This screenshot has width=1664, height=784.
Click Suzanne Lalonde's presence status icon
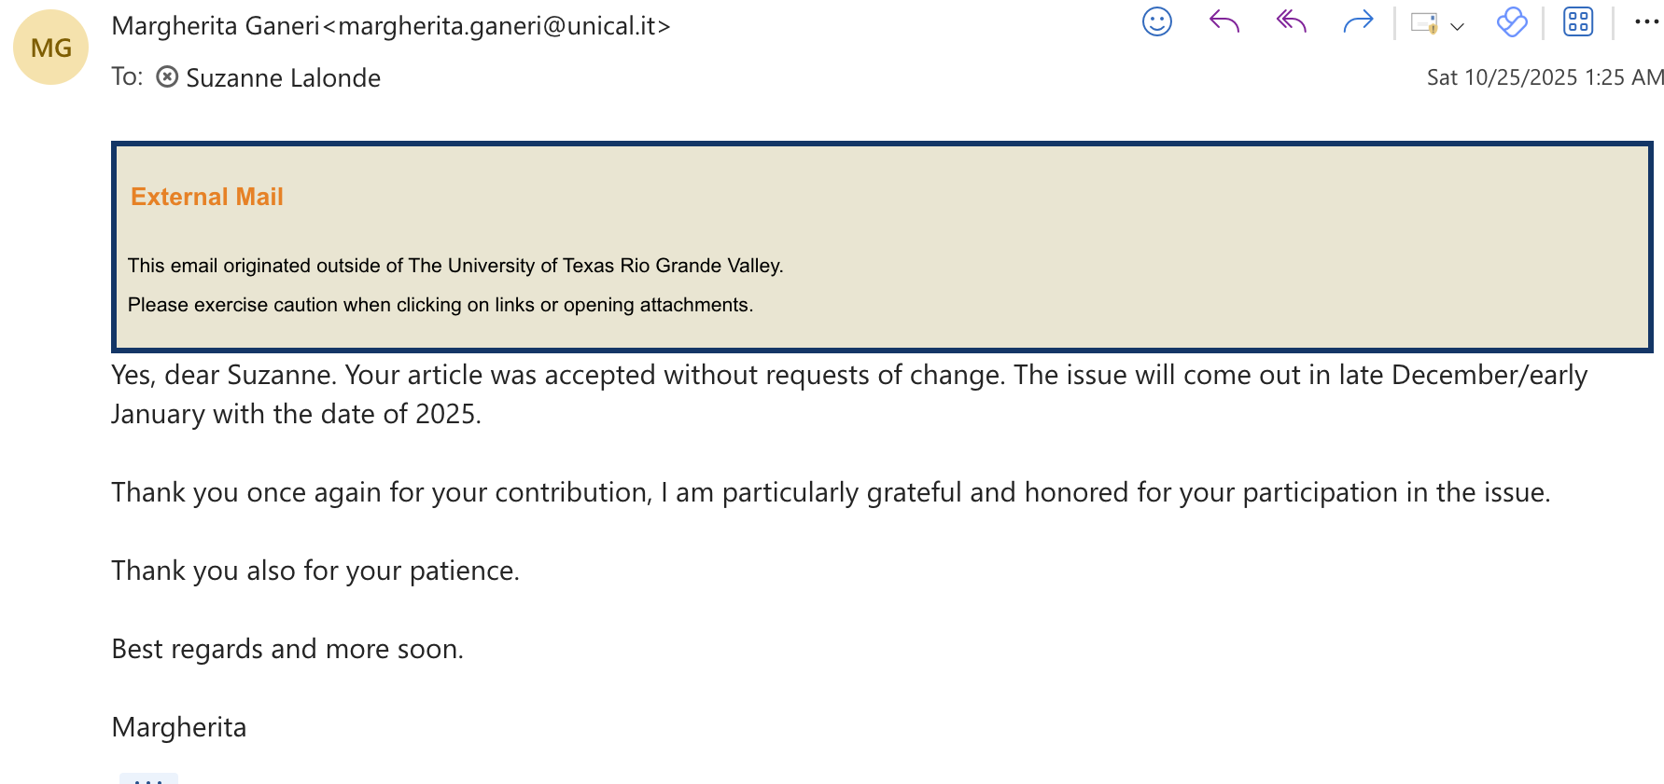coord(167,76)
